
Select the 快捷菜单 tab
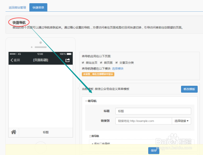click(x=38, y=8)
